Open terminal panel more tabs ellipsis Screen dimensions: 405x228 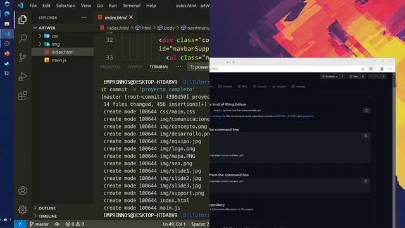point(178,66)
